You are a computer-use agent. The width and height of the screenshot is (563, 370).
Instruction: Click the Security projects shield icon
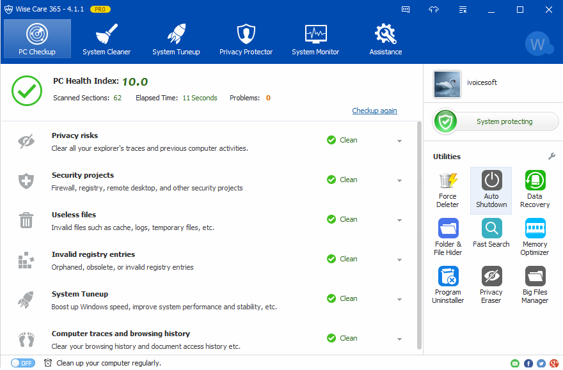[26, 181]
